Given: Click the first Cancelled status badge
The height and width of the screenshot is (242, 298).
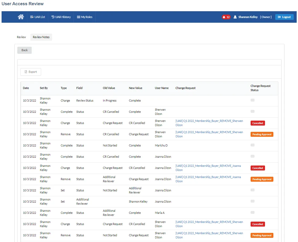Looking at the screenshot, I should pos(257,123).
